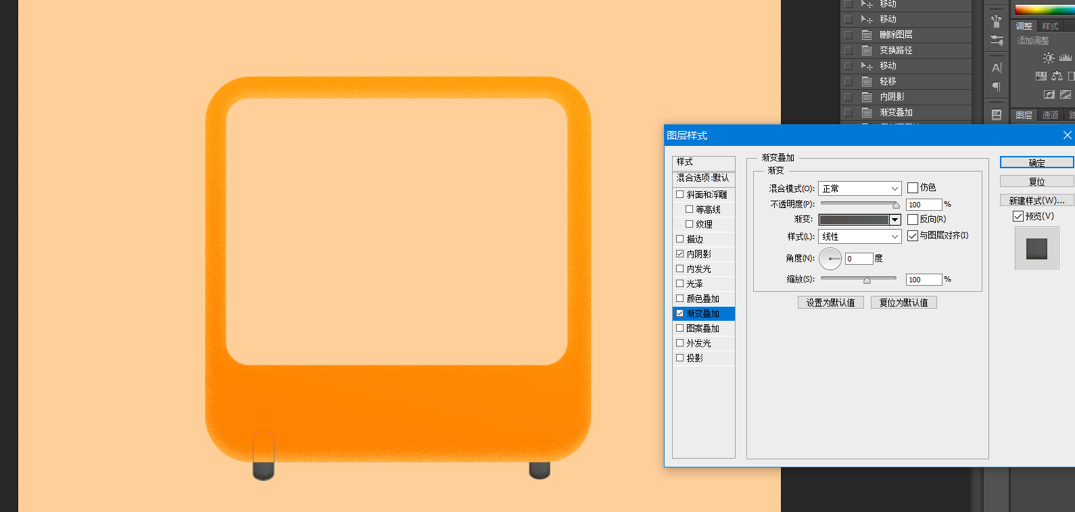Viewport: 1075px width, 512px height.
Task: Open the collapsed panel icon below Paragraph
Action: click(996, 115)
